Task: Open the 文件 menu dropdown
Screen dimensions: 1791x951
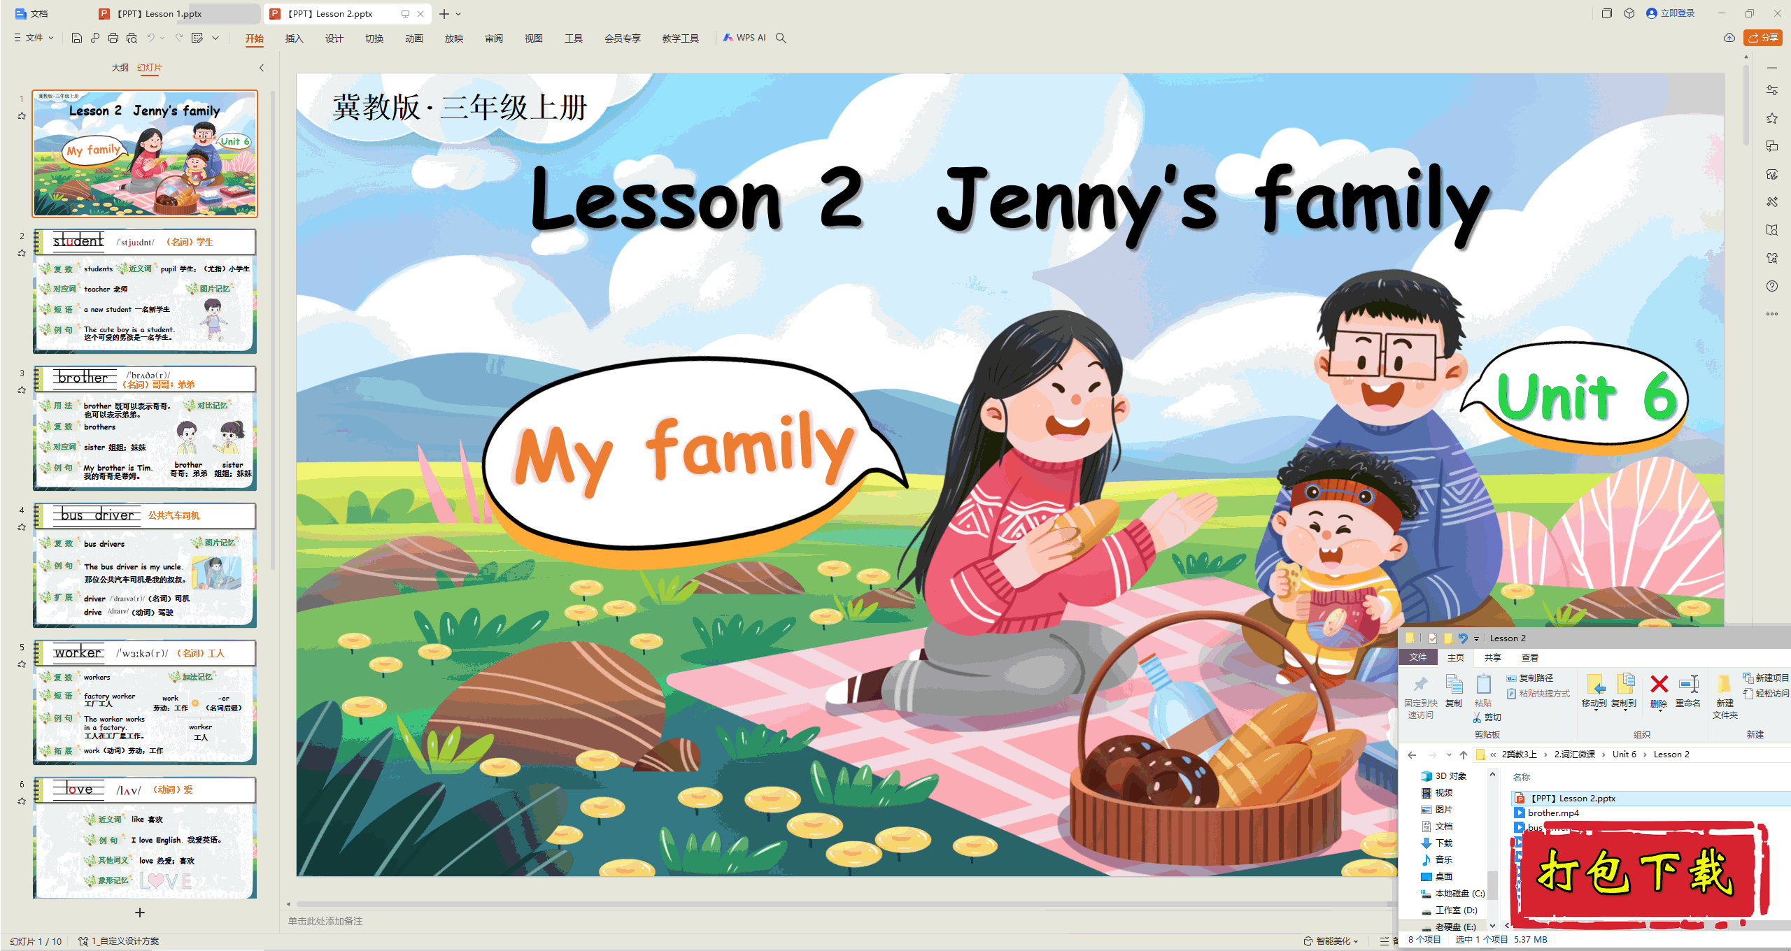Action: coord(34,38)
